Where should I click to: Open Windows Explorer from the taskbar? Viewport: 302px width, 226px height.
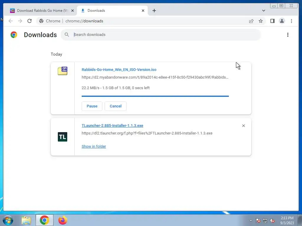coord(26,220)
